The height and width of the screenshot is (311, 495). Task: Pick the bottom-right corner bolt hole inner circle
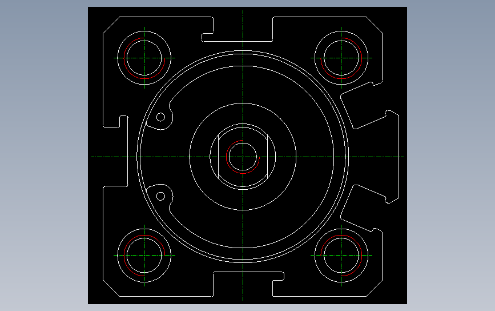[341, 256]
